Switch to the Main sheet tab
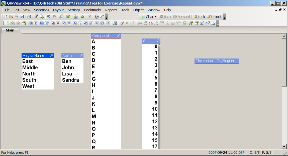The height and width of the screenshot is (156, 288). point(10,30)
